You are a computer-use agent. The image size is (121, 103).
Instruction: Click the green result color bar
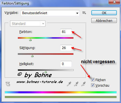(60, 97)
